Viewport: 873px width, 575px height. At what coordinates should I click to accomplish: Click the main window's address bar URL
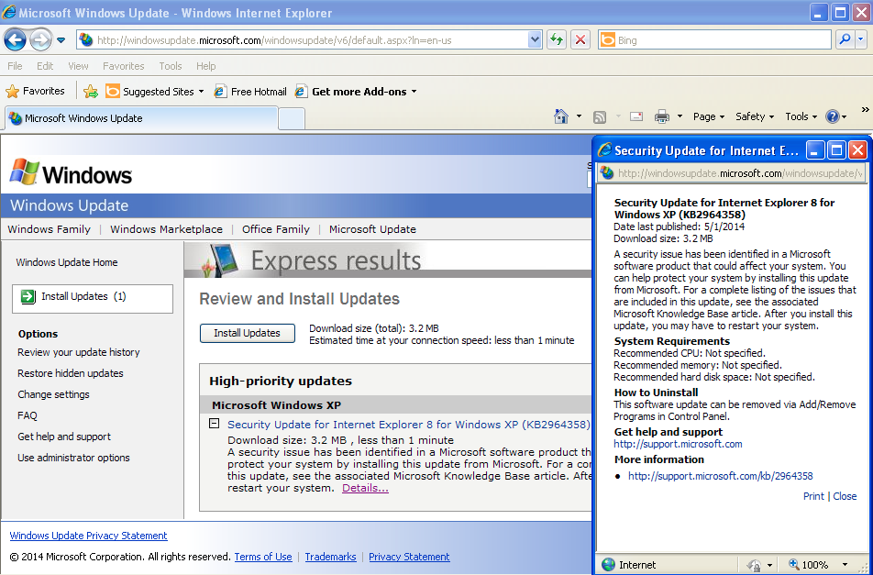[x=274, y=40]
